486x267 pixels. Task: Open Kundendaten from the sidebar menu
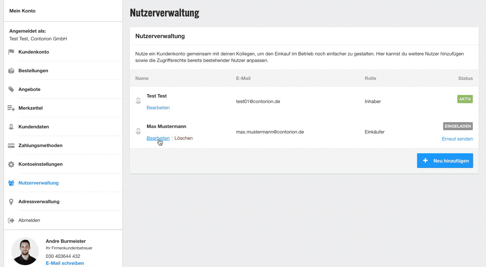(x=33, y=127)
